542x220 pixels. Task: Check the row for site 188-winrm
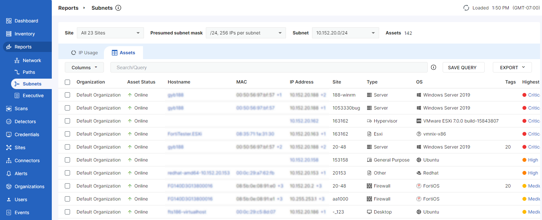coord(67,95)
